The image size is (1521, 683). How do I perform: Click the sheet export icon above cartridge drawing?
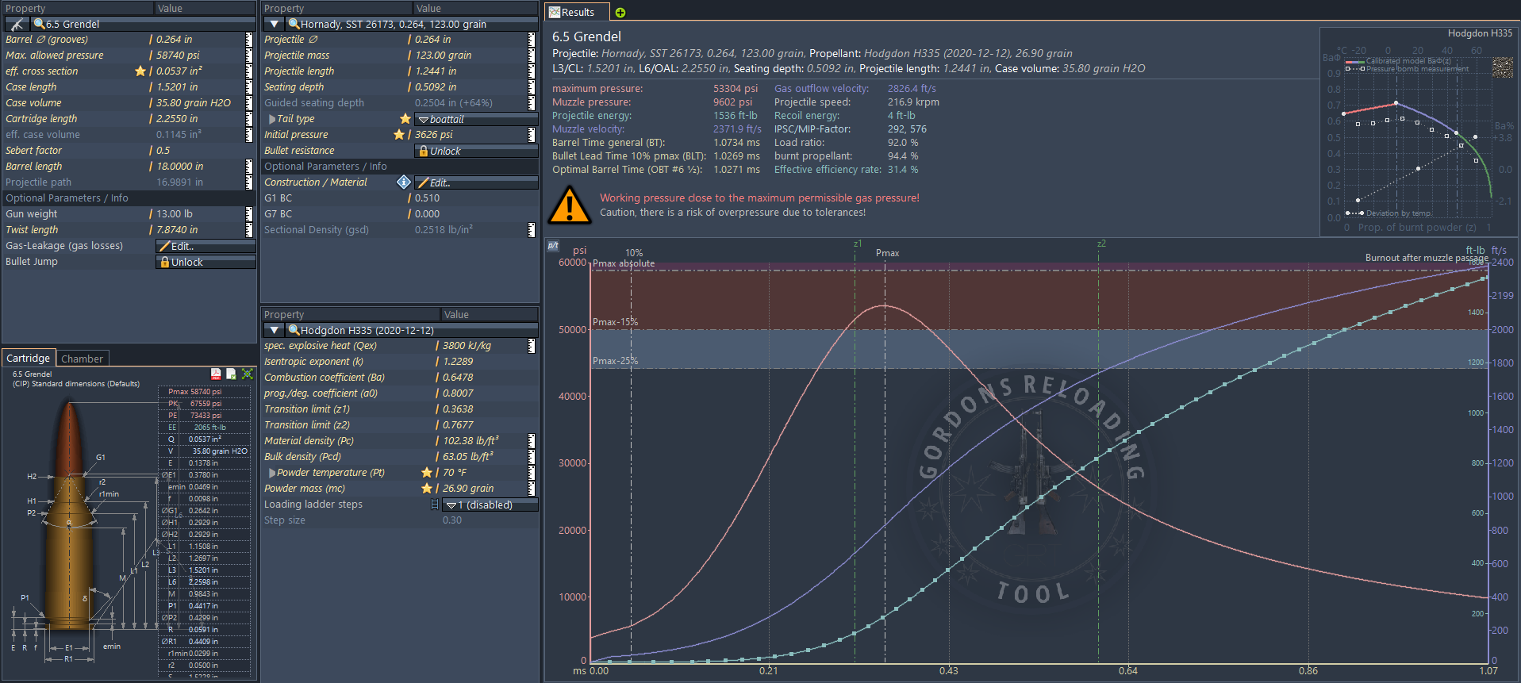click(232, 374)
